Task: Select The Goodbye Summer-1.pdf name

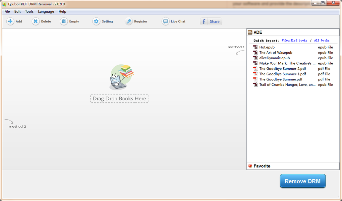Action: pyautogui.click(x=282, y=74)
